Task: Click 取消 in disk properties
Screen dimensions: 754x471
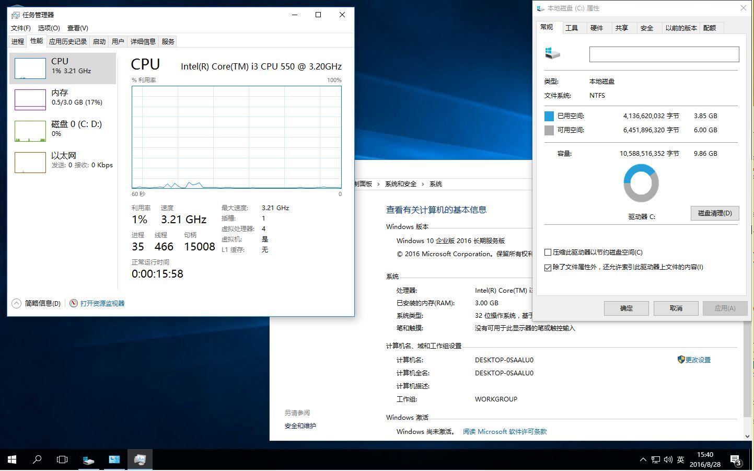Action: tap(676, 308)
